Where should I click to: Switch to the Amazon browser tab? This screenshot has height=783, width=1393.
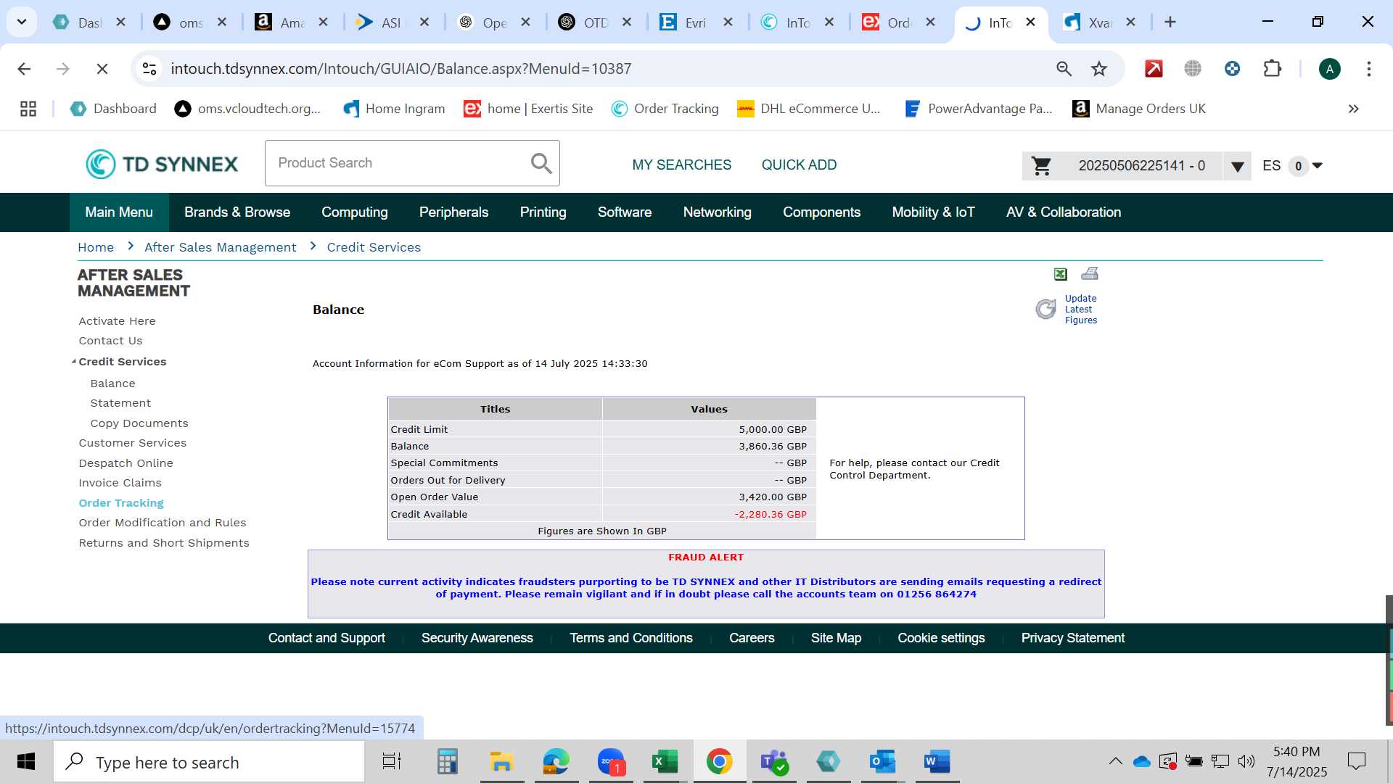coord(292,22)
